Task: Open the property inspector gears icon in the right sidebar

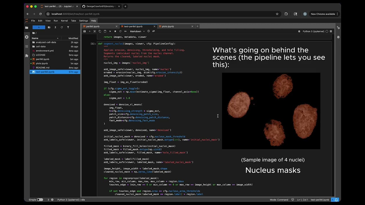Action: click(338, 28)
